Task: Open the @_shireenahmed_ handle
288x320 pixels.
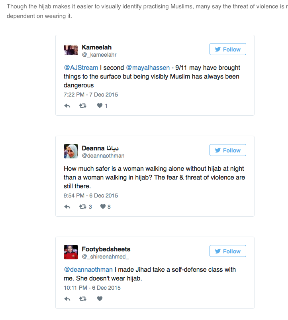Action: 106,257
